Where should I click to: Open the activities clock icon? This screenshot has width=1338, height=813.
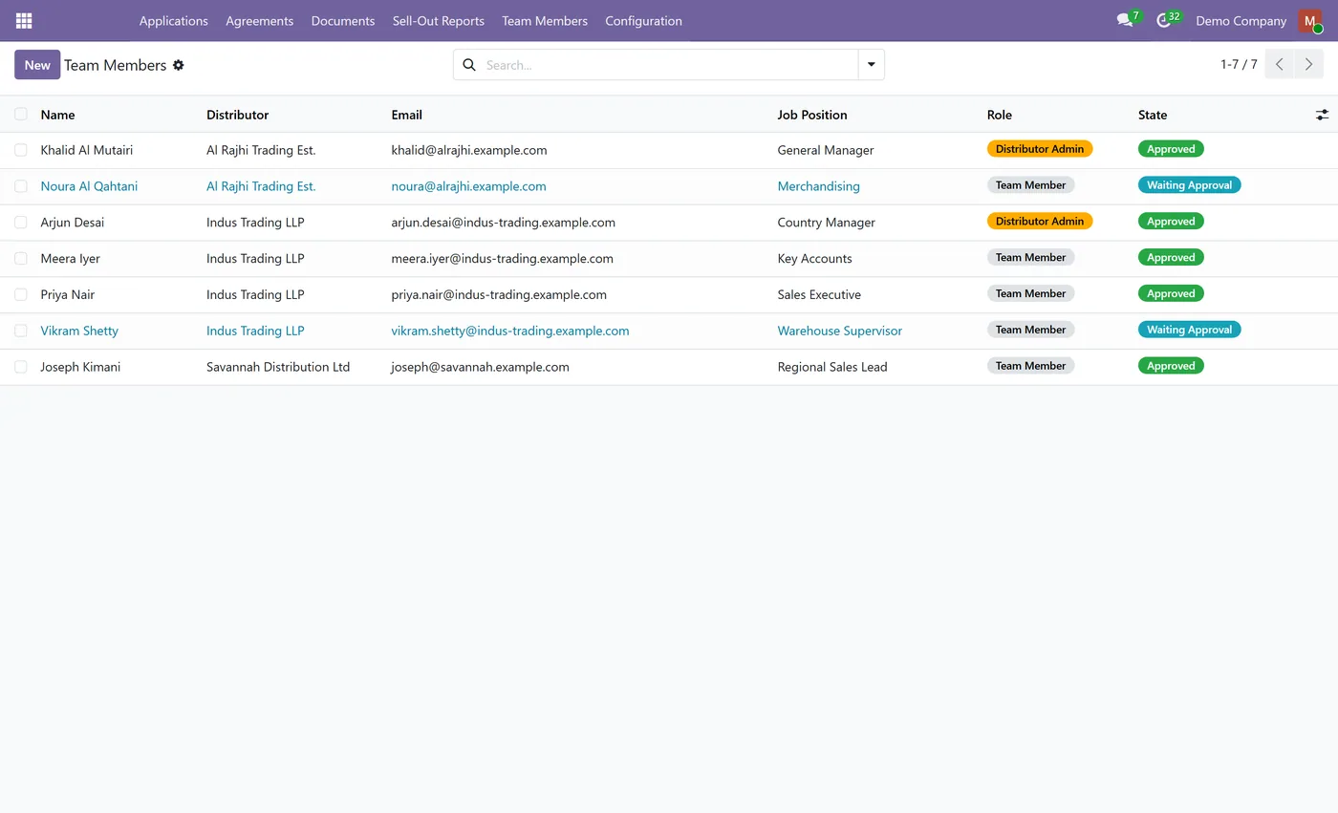tap(1163, 20)
